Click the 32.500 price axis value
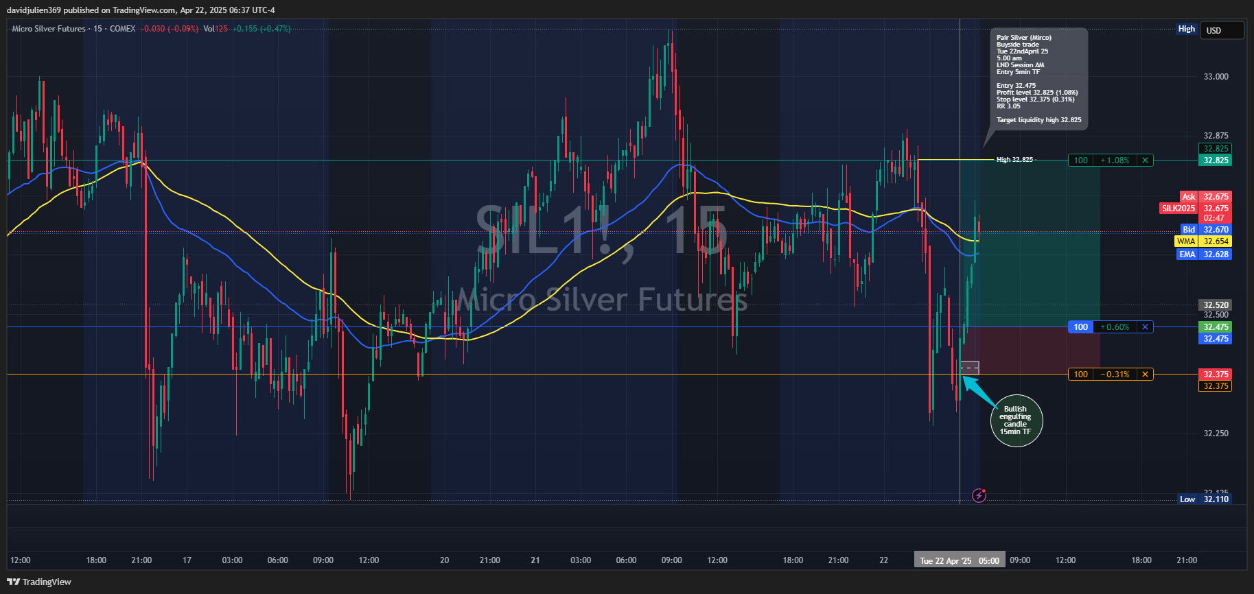 pos(1216,316)
